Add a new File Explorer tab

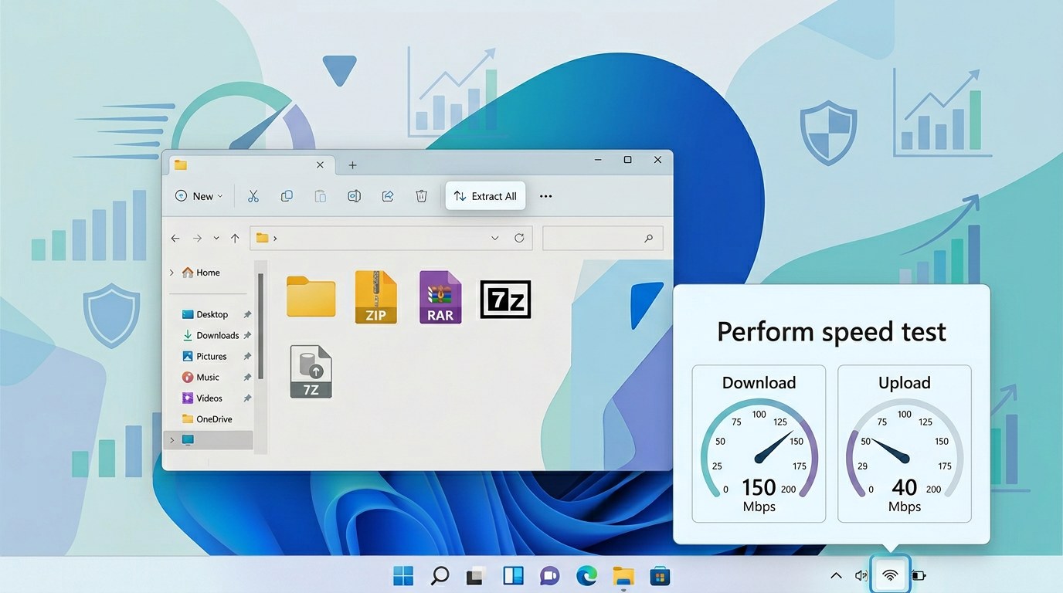tap(352, 165)
